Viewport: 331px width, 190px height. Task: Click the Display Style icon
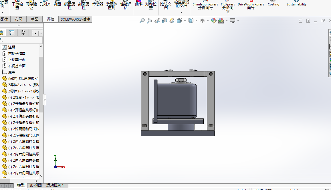coord(191,21)
